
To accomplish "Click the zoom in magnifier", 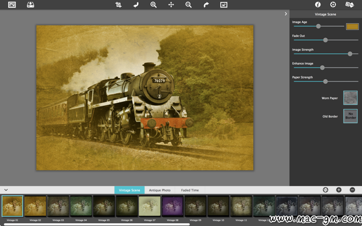I will coord(153,5).
